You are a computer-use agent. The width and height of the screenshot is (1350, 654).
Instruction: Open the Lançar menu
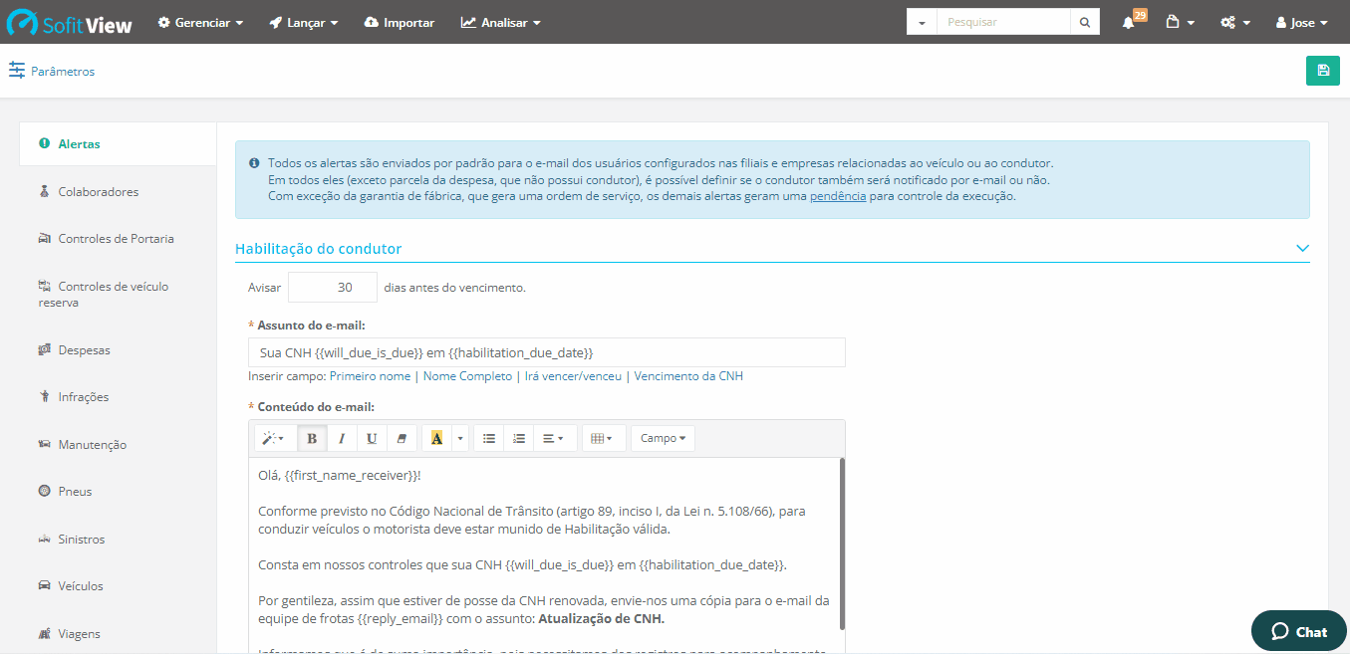tap(304, 22)
